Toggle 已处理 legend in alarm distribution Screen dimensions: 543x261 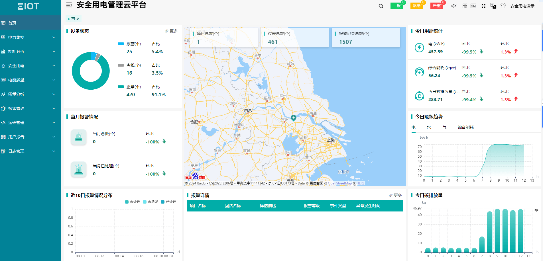(168, 202)
